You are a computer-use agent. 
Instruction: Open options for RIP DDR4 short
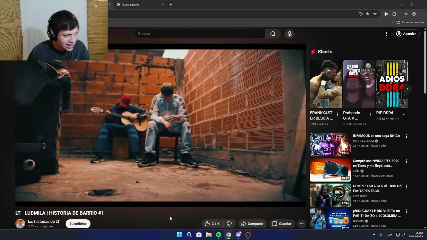404,115
